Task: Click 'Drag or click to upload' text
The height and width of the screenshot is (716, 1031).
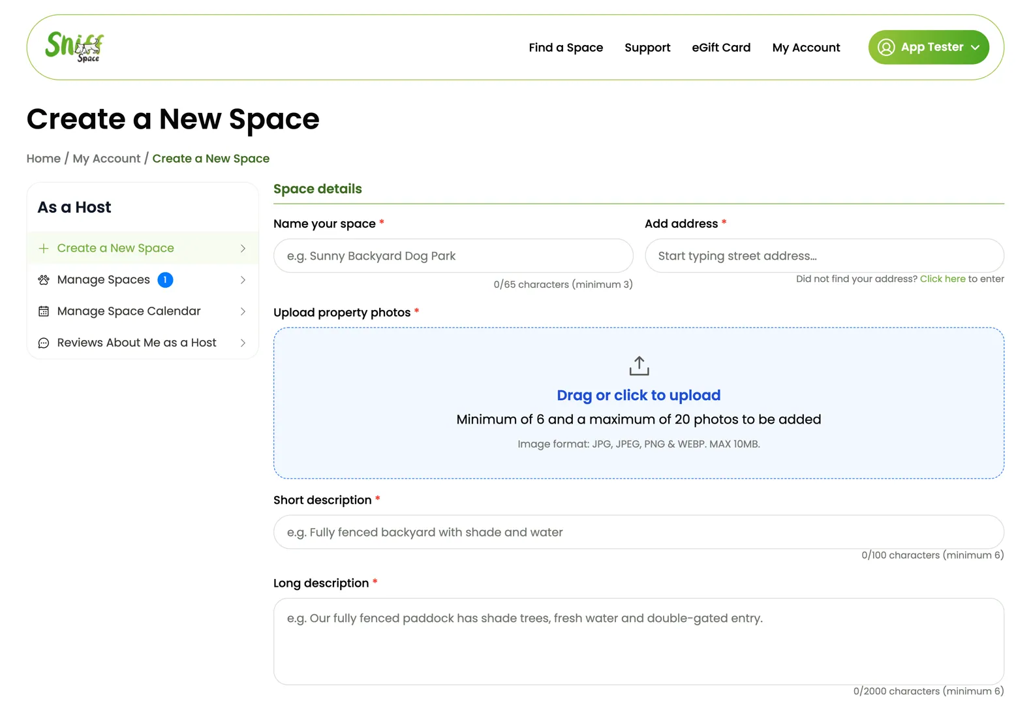Action: pyautogui.click(x=639, y=395)
